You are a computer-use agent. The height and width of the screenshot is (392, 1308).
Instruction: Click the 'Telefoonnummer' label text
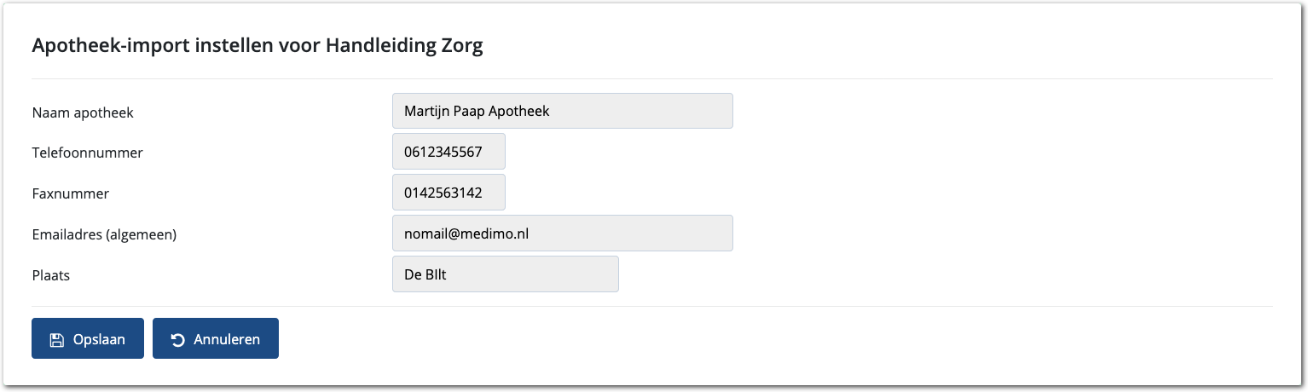point(87,153)
